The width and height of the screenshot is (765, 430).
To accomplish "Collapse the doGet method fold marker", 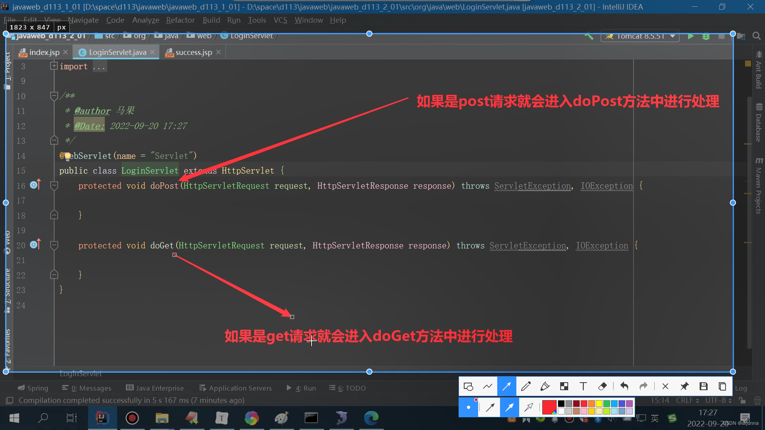I will pos(54,245).
